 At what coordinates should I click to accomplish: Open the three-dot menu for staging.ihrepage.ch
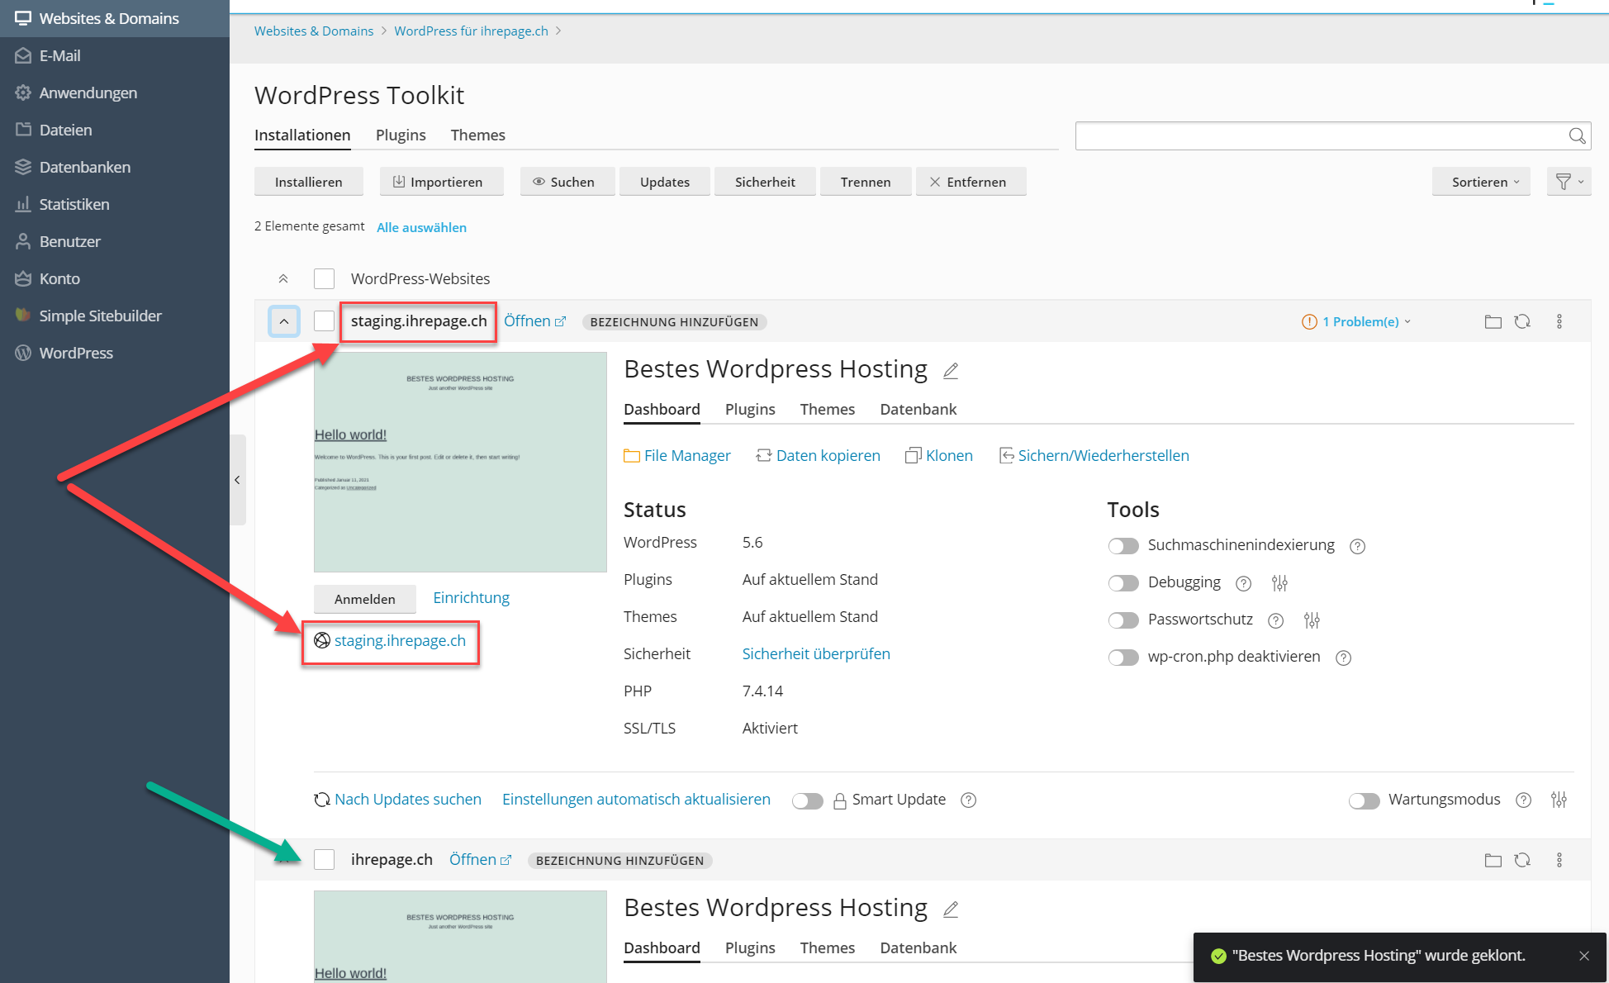point(1559,321)
